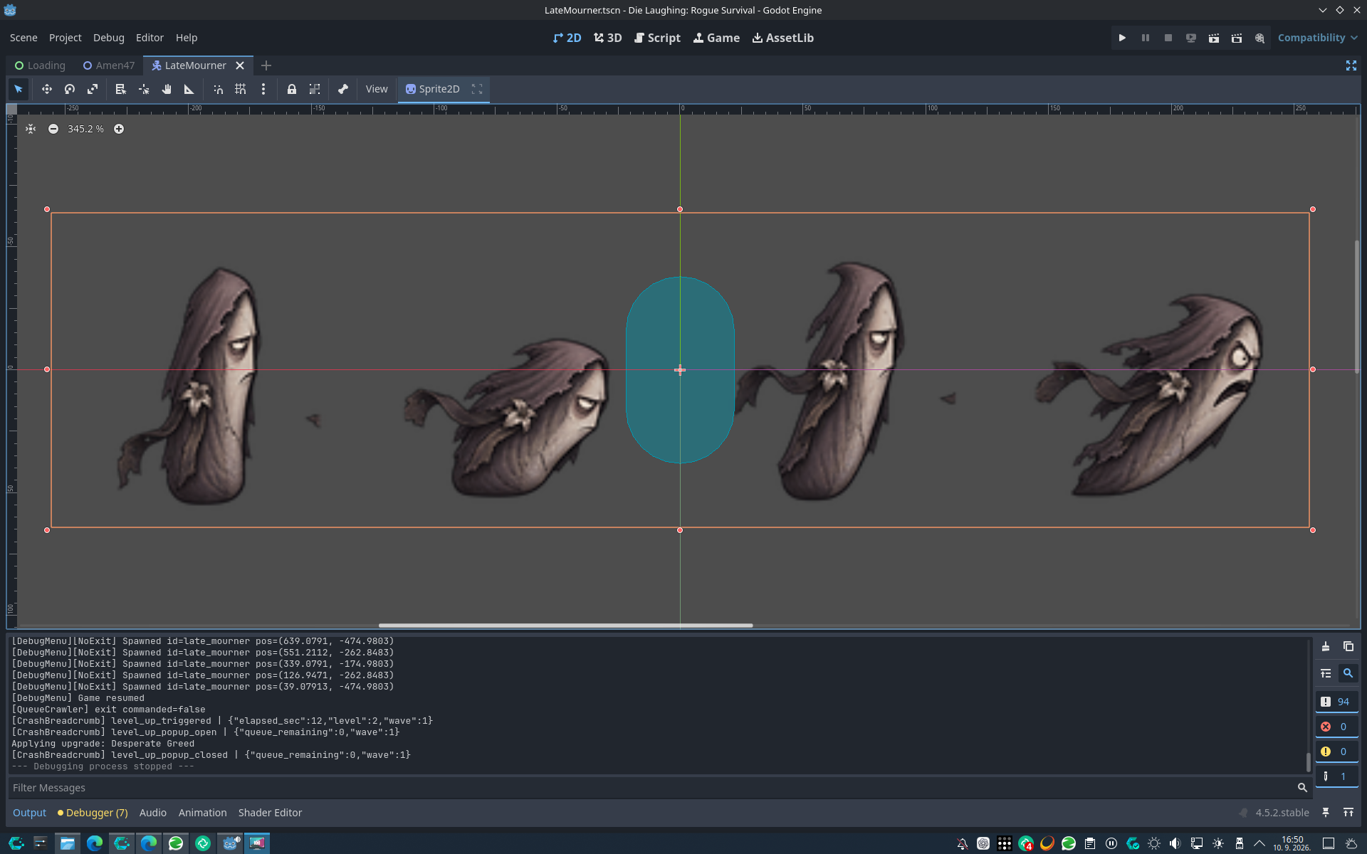The width and height of the screenshot is (1367, 854).
Task: Open the AssetLib workspace
Action: point(782,38)
